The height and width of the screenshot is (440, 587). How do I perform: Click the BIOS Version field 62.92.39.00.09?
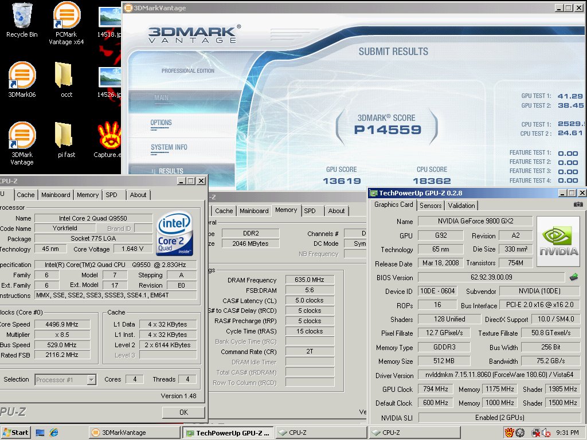coord(491,277)
